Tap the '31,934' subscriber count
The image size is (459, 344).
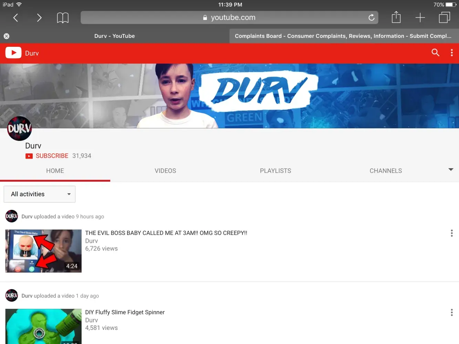tap(82, 156)
